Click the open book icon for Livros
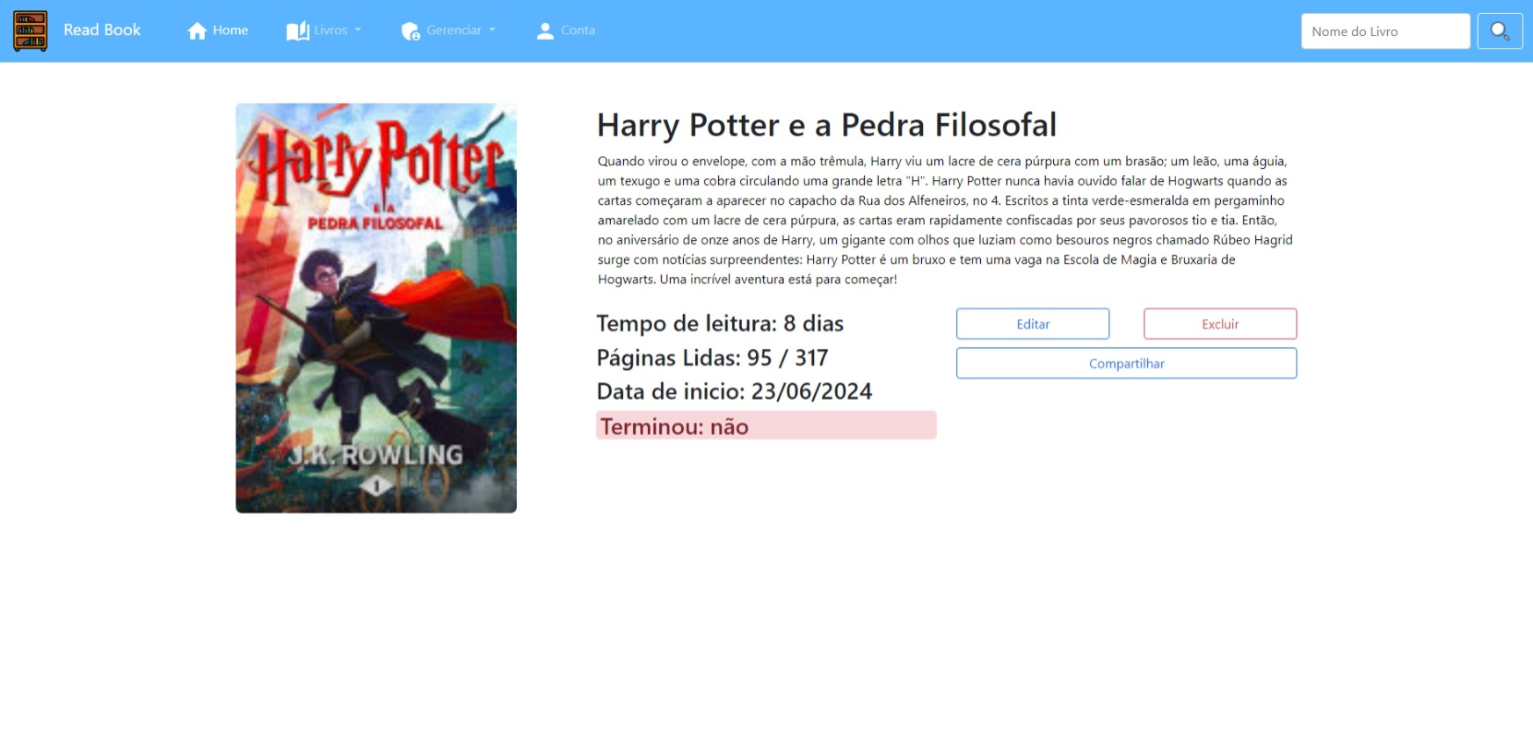 pyautogui.click(x=297, y=31)
